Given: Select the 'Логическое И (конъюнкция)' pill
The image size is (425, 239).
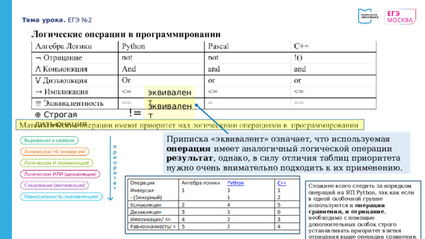Looking at the screenshot, I should pos(56,163).
